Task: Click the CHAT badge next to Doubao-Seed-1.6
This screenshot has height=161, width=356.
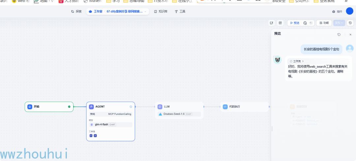Action: (x=189, y=114)
